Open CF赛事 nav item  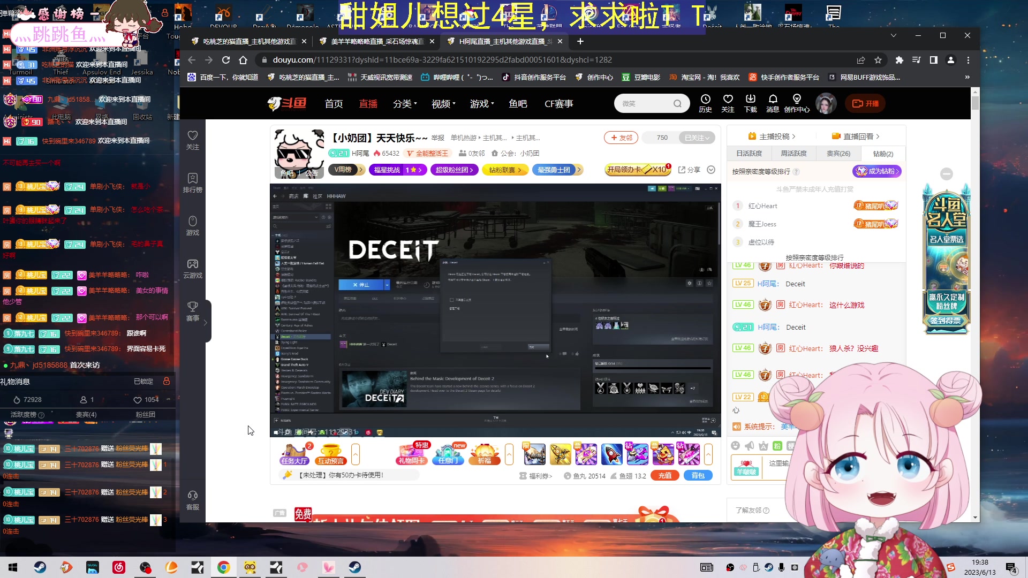[x=558, y=104]
